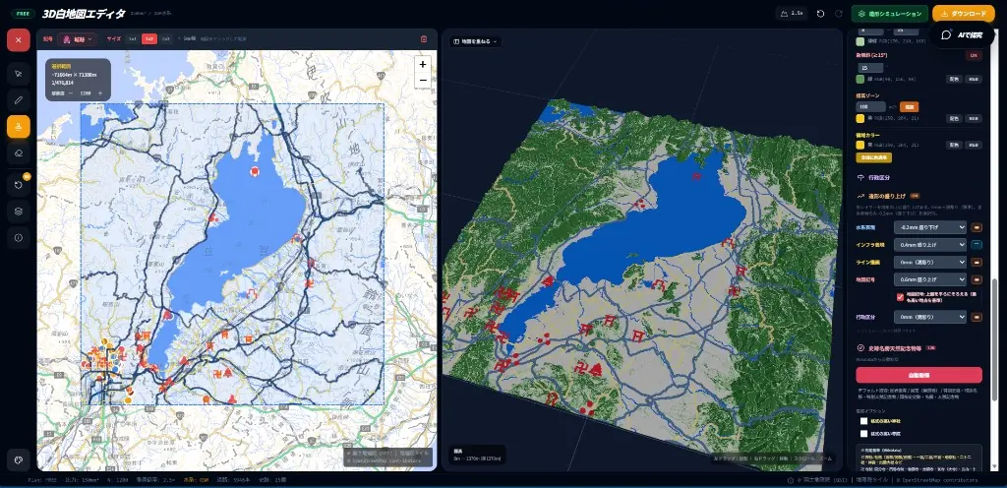This screenshot has height=488, width=1007.
Task: Click the trash delete icon above map
Action: tap(424, 39)
